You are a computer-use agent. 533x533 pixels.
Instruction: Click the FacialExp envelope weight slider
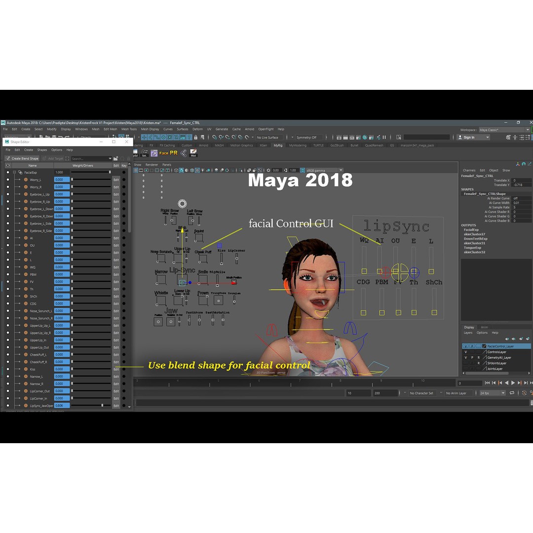click(91, 172)
